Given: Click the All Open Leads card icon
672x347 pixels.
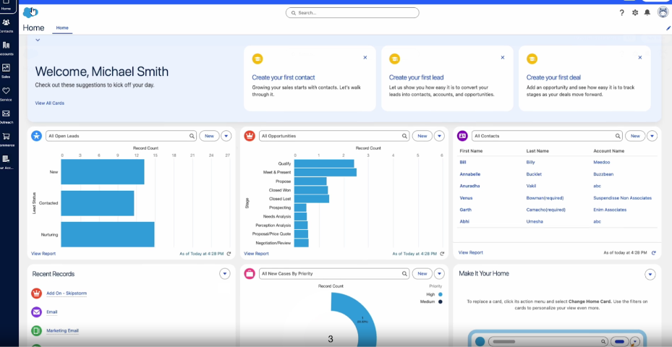Looking at the screenshot, I should point(36,136).
